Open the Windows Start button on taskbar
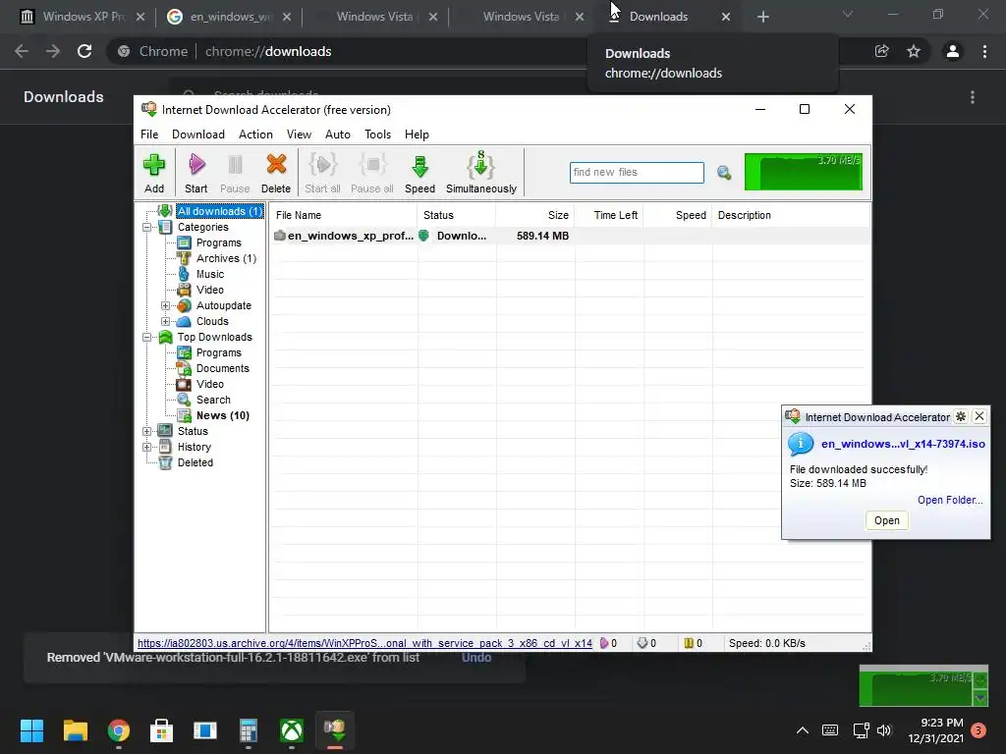 31,730
